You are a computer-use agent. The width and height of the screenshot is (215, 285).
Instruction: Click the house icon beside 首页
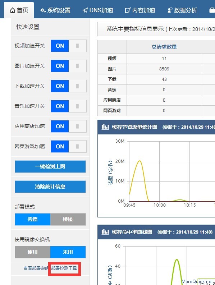(13, 10)
